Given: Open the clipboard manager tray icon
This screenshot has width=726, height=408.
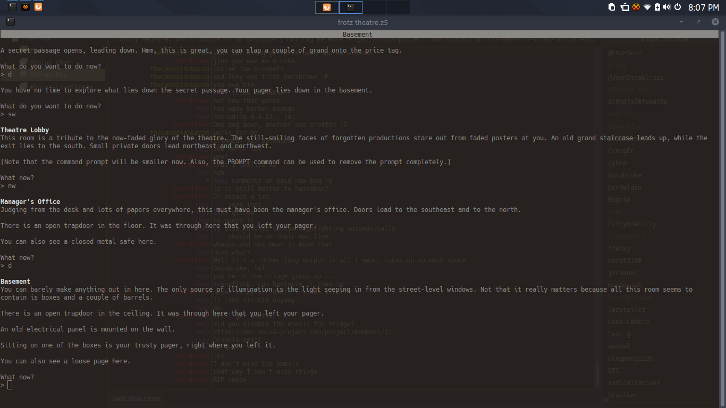Looking at the screenshot, I should pos(612,7).
